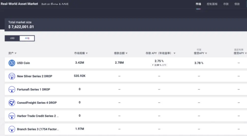
Task: Open the 控制面板 tab
Action: click(212, 4)
